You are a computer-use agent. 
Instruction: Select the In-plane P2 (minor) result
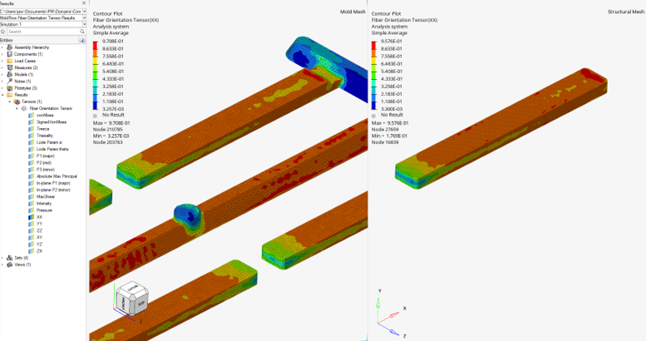pyautogui.click(x=53, y=190)
